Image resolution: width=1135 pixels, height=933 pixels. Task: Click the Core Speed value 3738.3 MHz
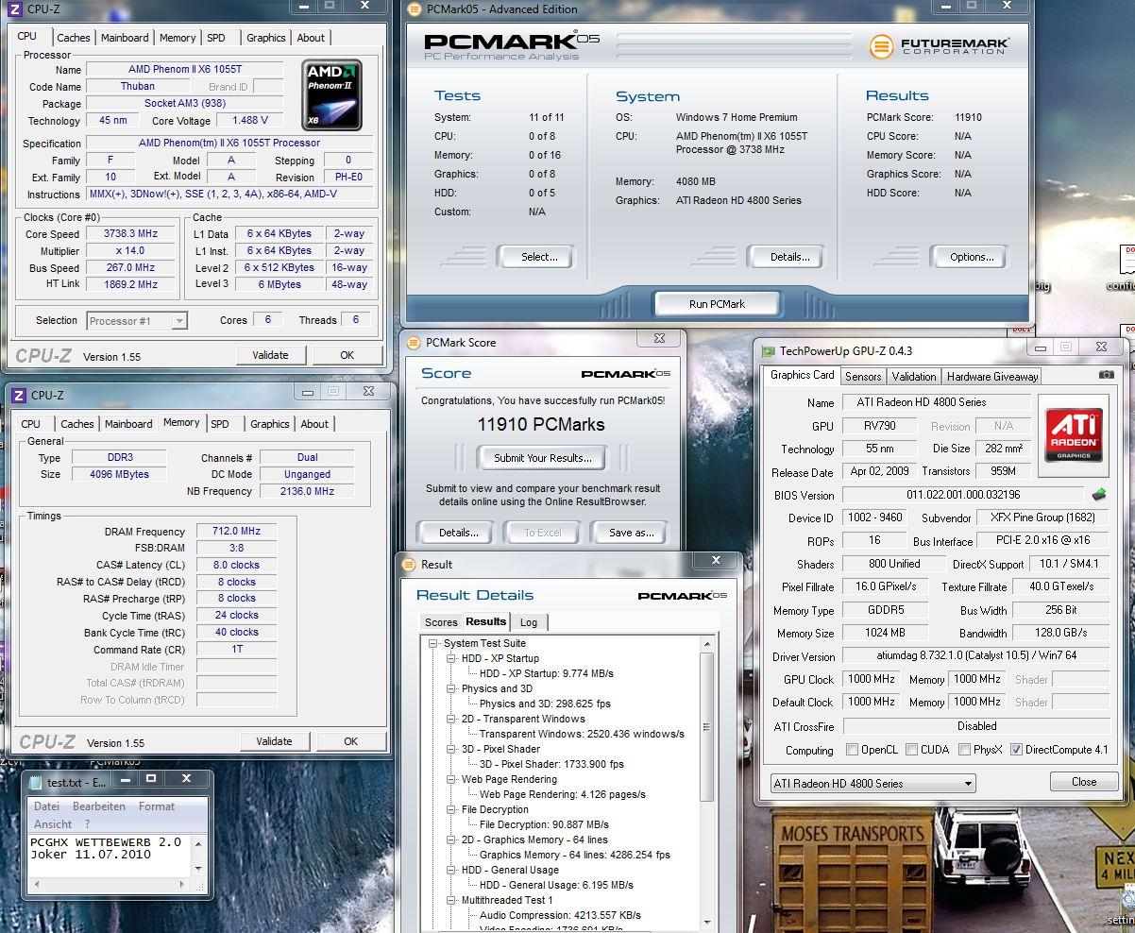click(132, 234)
